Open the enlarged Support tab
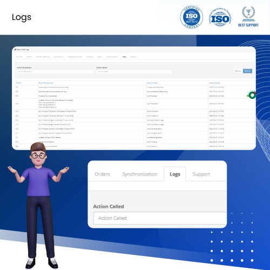Viewport: 270px width, 270px height. point(201,174)
